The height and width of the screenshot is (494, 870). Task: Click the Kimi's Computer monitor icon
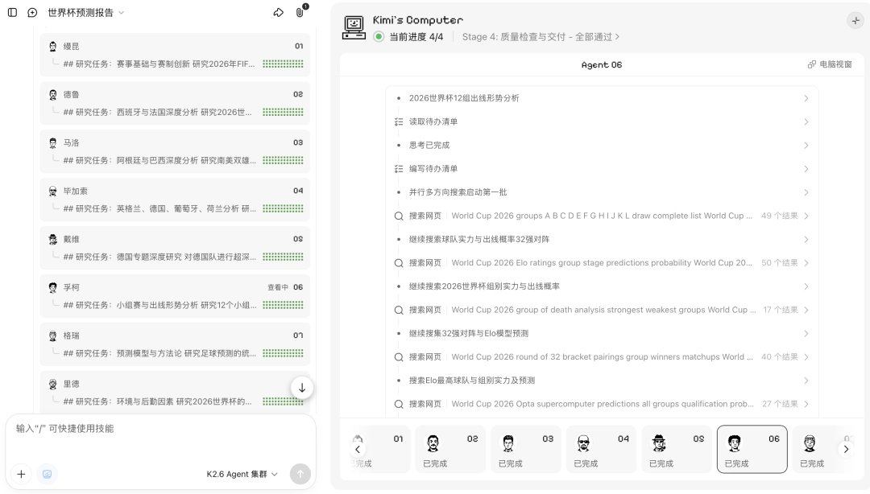[354, 27]
